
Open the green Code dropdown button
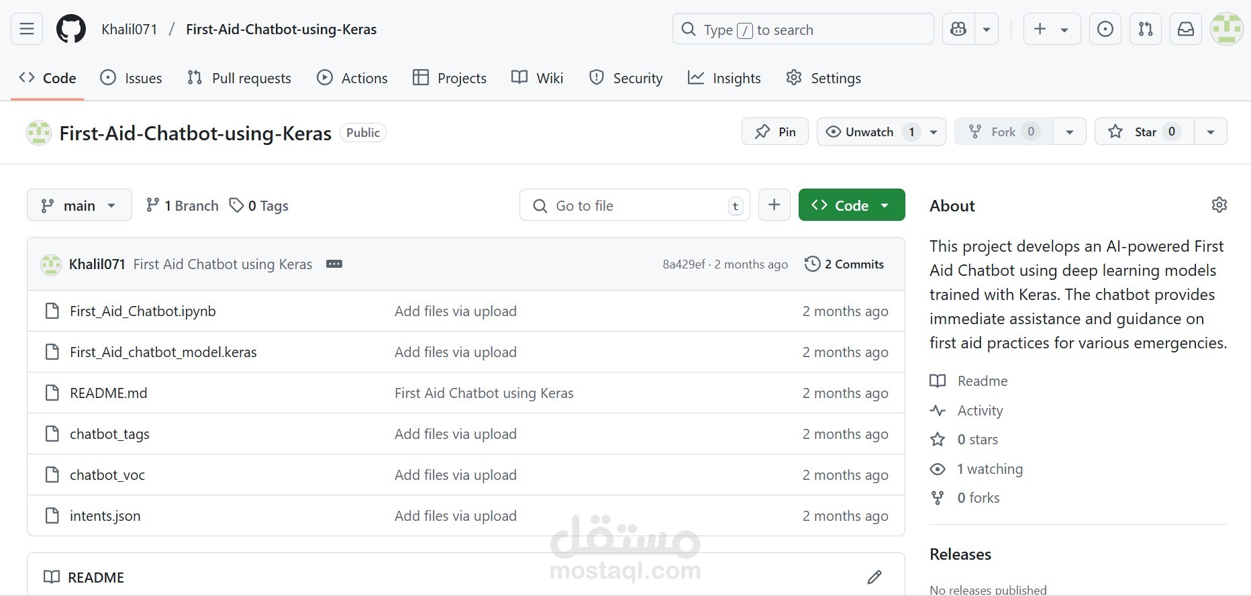pos(852,205)
